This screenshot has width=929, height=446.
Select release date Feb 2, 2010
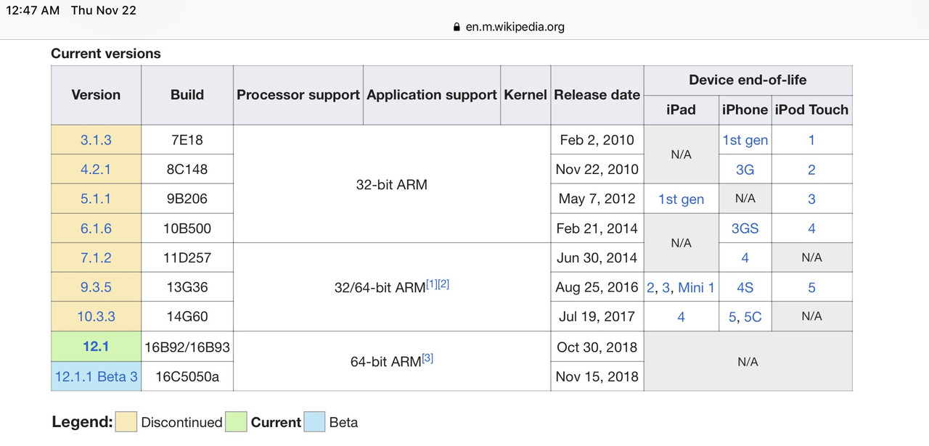597,140
